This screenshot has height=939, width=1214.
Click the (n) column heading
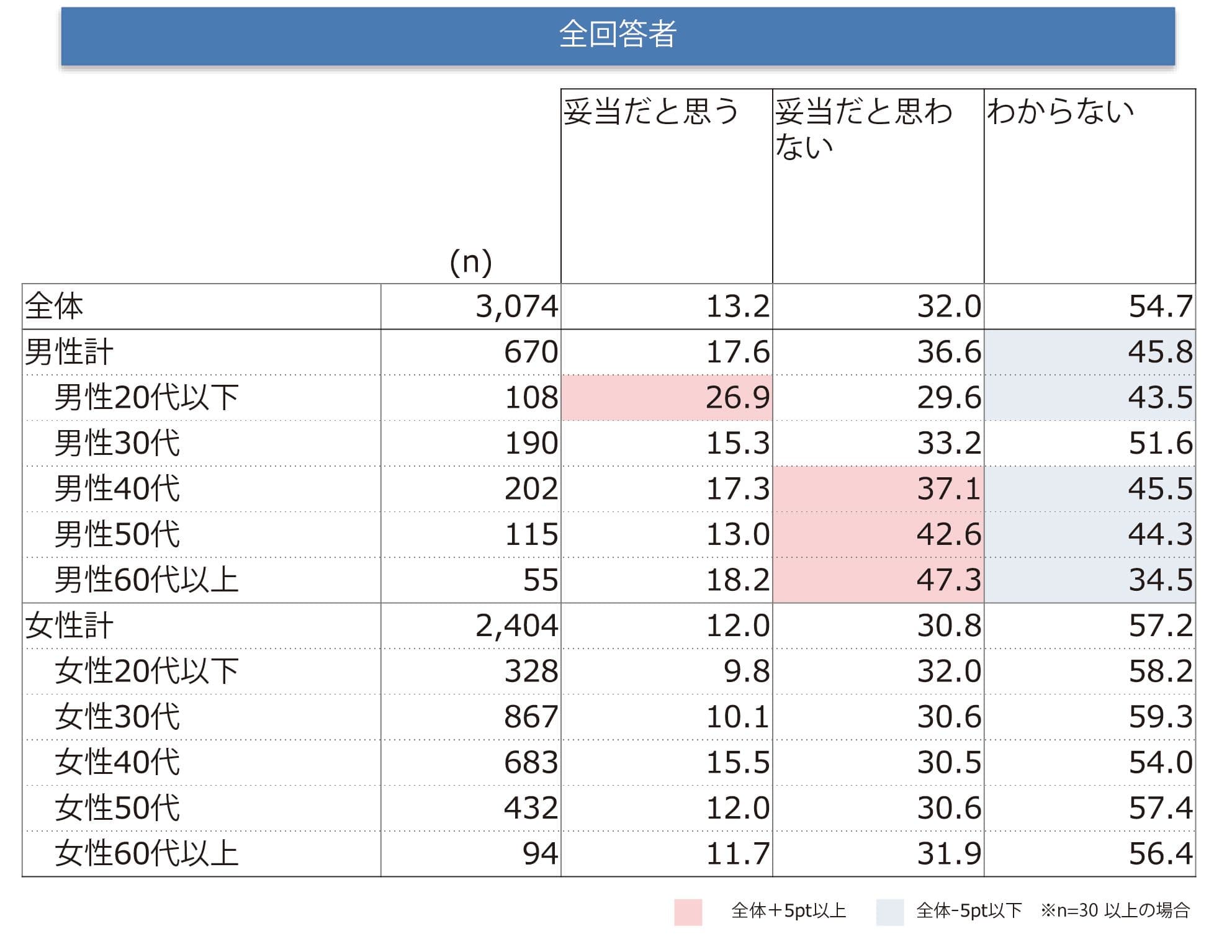470,262
